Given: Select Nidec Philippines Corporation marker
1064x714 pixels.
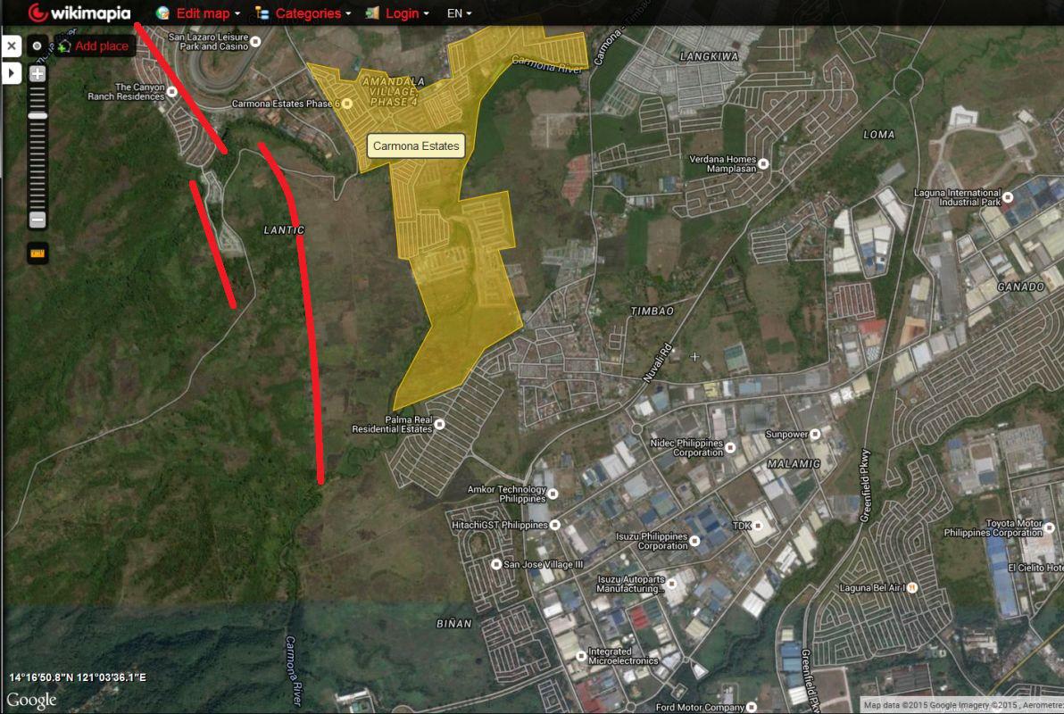Looking at the screenshot, I should pyautogui.click(x=730, y=447).
